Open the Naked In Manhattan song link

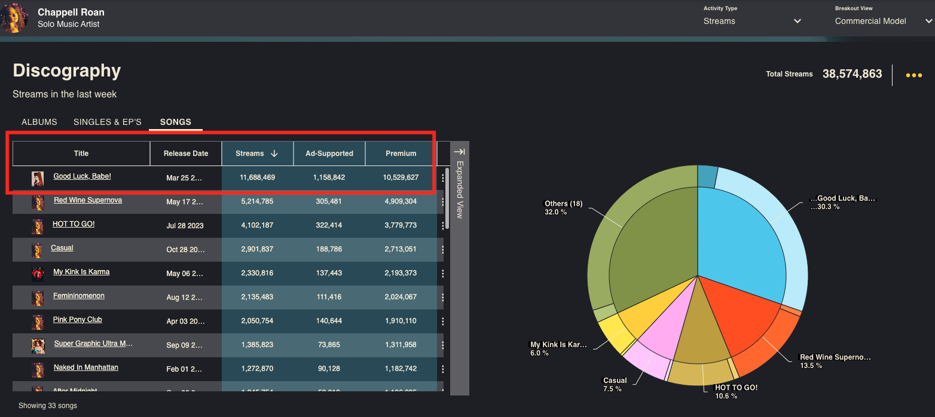click(86, 367)
